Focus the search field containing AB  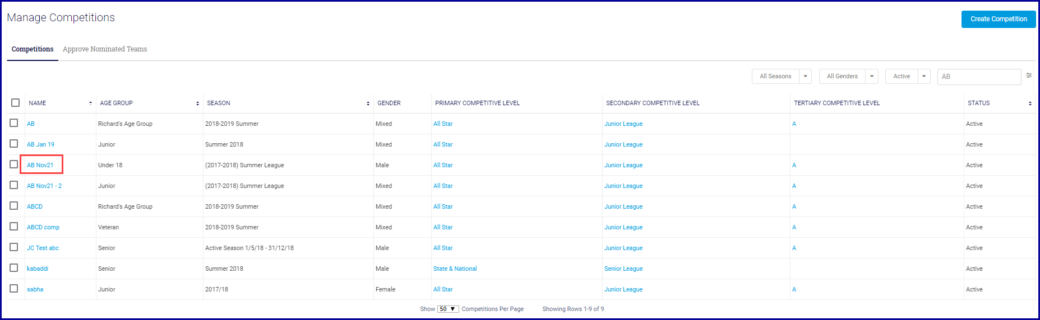[x=979, y=77]
